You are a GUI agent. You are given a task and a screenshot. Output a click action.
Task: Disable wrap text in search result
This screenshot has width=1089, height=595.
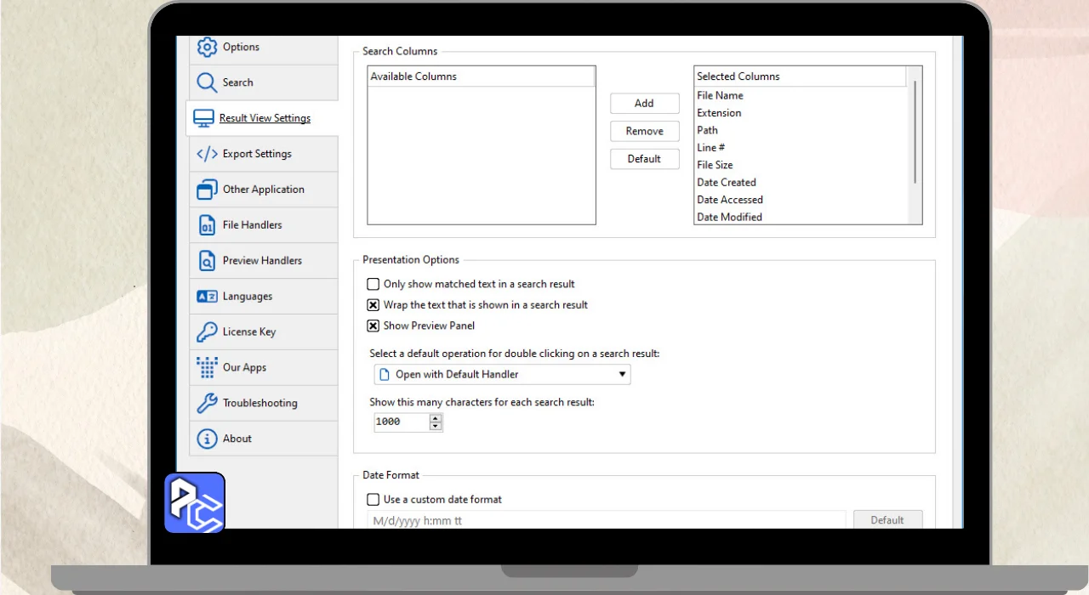coord(373,305)
